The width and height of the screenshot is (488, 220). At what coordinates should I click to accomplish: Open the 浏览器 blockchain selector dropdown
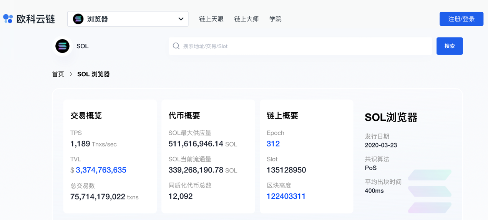click(x=128, y=19)
